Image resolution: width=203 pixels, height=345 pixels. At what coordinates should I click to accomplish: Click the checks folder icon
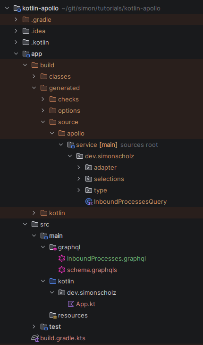(x=53, y=99)
